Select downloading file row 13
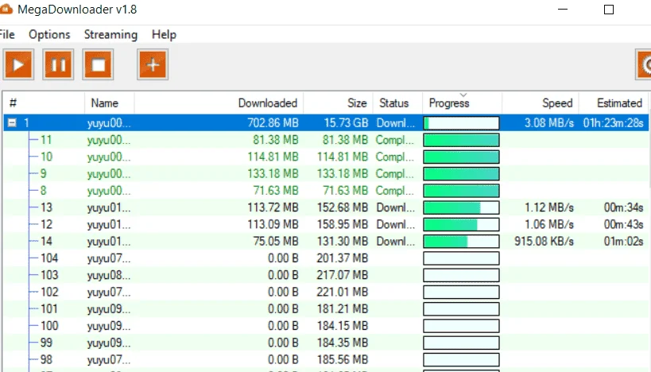Image resolution: width=651 pixels, height=372 pixels. tap(326, 207)
